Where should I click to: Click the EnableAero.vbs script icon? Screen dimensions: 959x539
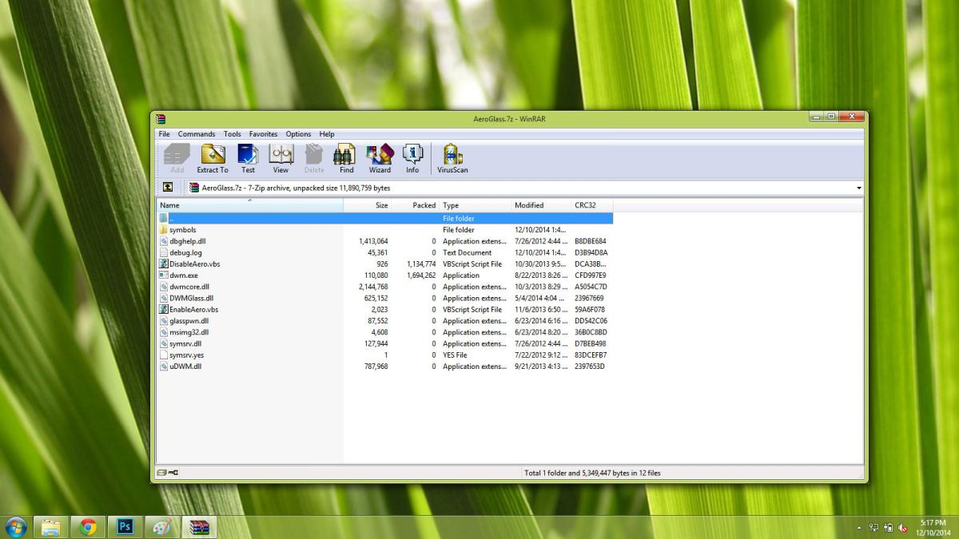(x=164, y=309)
